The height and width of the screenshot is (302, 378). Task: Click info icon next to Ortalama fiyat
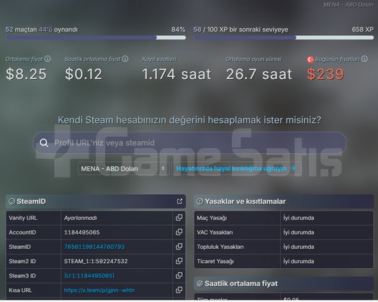48,58
